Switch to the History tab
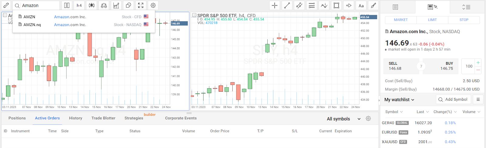486x148 pixels. (x=76, y=118)
